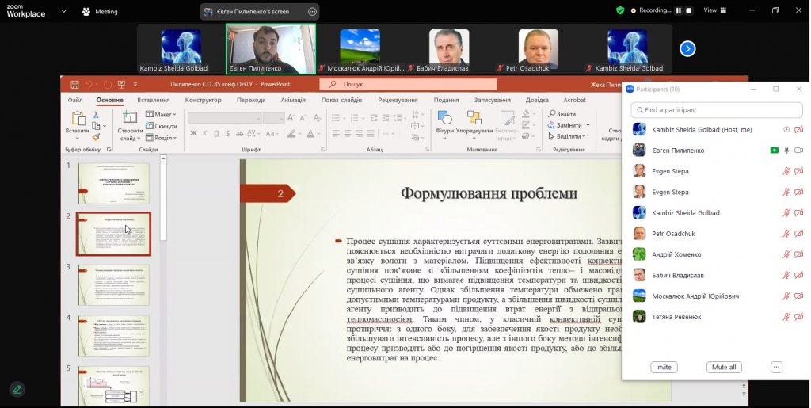811x408 pixels.
Task: Open the font color dropdown arrow
Action: [x=318, y=134]
